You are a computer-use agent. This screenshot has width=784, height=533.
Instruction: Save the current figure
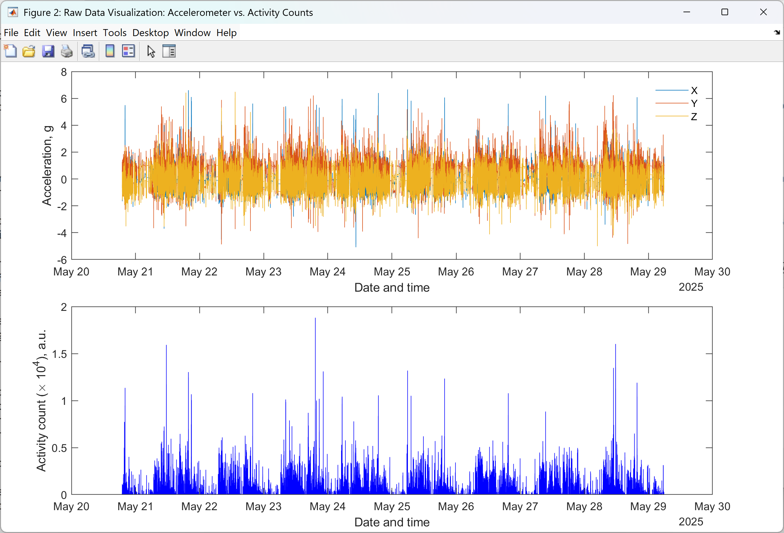[48, 51]
